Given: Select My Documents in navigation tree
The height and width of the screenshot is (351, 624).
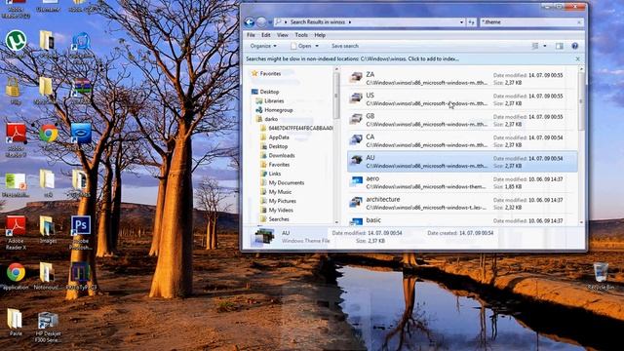Looking at the screenshot, I should (x=282, y=183).
